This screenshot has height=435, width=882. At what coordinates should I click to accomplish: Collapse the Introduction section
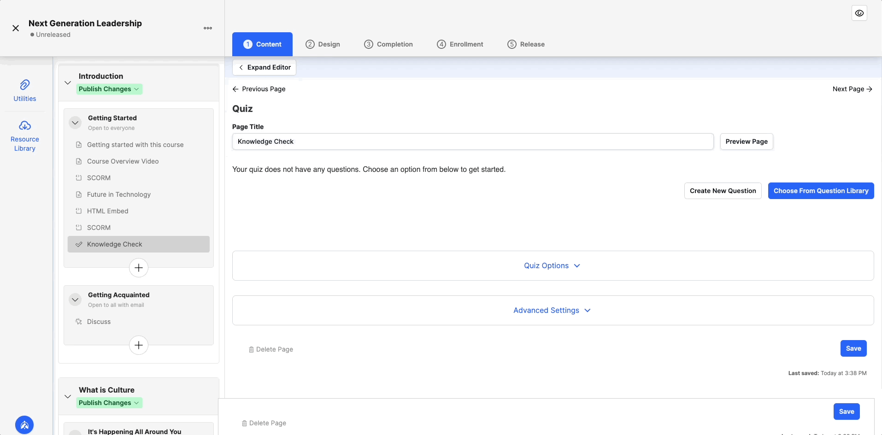(68, 82)
